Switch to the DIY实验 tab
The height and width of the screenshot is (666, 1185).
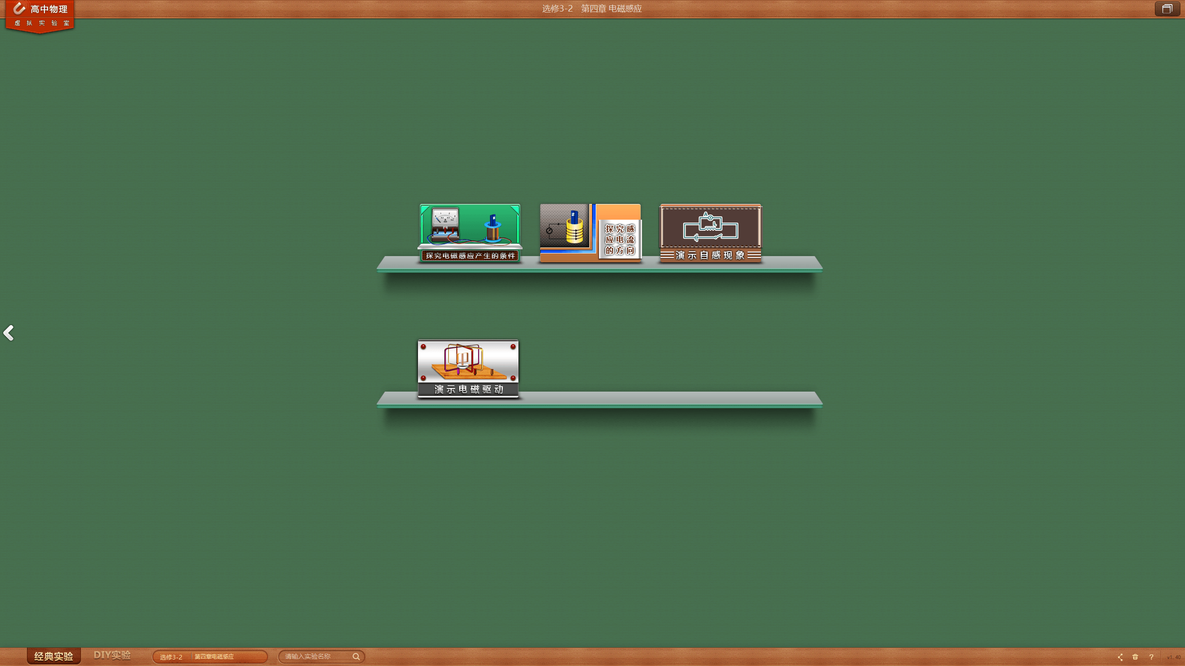pos(112,655)
